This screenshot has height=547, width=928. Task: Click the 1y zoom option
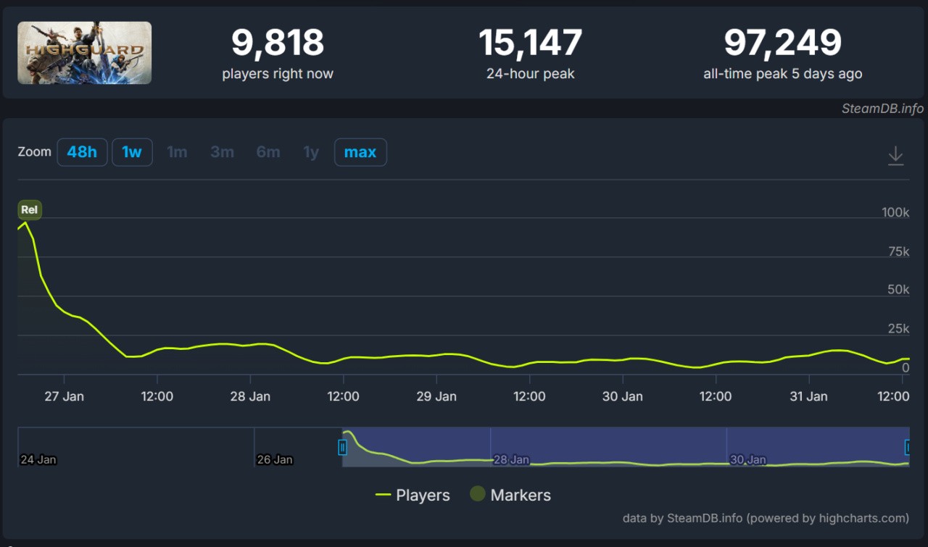[x=311, y=152]
